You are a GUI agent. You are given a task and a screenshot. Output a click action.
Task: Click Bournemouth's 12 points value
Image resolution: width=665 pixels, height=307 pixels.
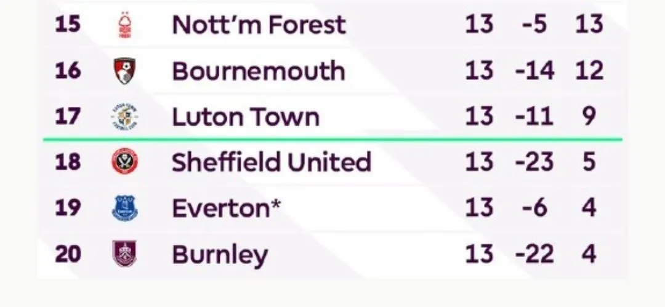coord(589,70)
